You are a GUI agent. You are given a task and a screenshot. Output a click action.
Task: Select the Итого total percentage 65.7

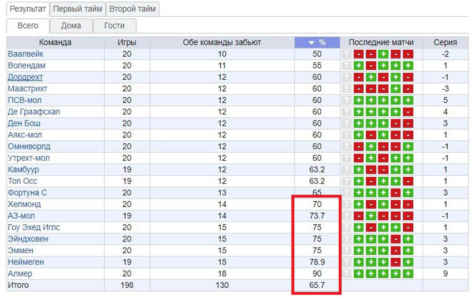(317, 285)
